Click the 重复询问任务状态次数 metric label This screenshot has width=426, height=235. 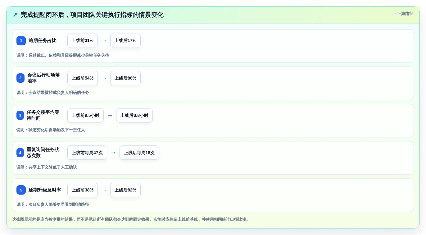(x=43, y=153)
